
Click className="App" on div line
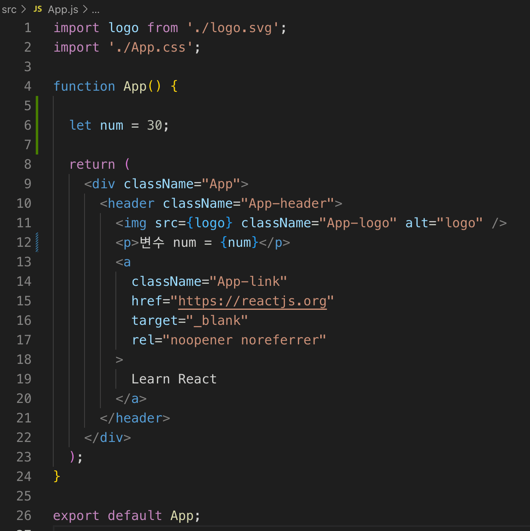182,184
